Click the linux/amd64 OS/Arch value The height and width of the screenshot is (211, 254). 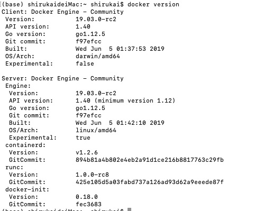point(96,130)
